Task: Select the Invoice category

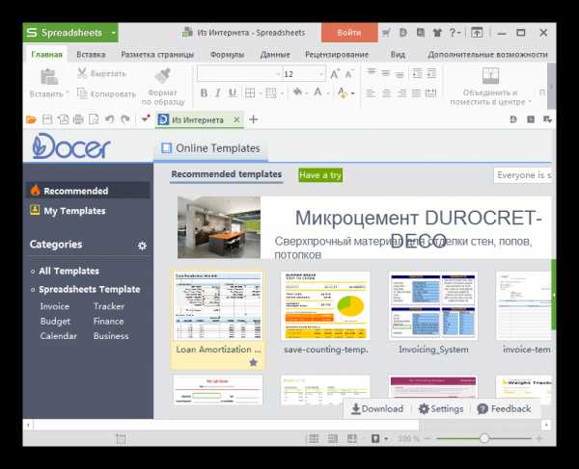Action: pyautogui.click(x=54, y=306)
